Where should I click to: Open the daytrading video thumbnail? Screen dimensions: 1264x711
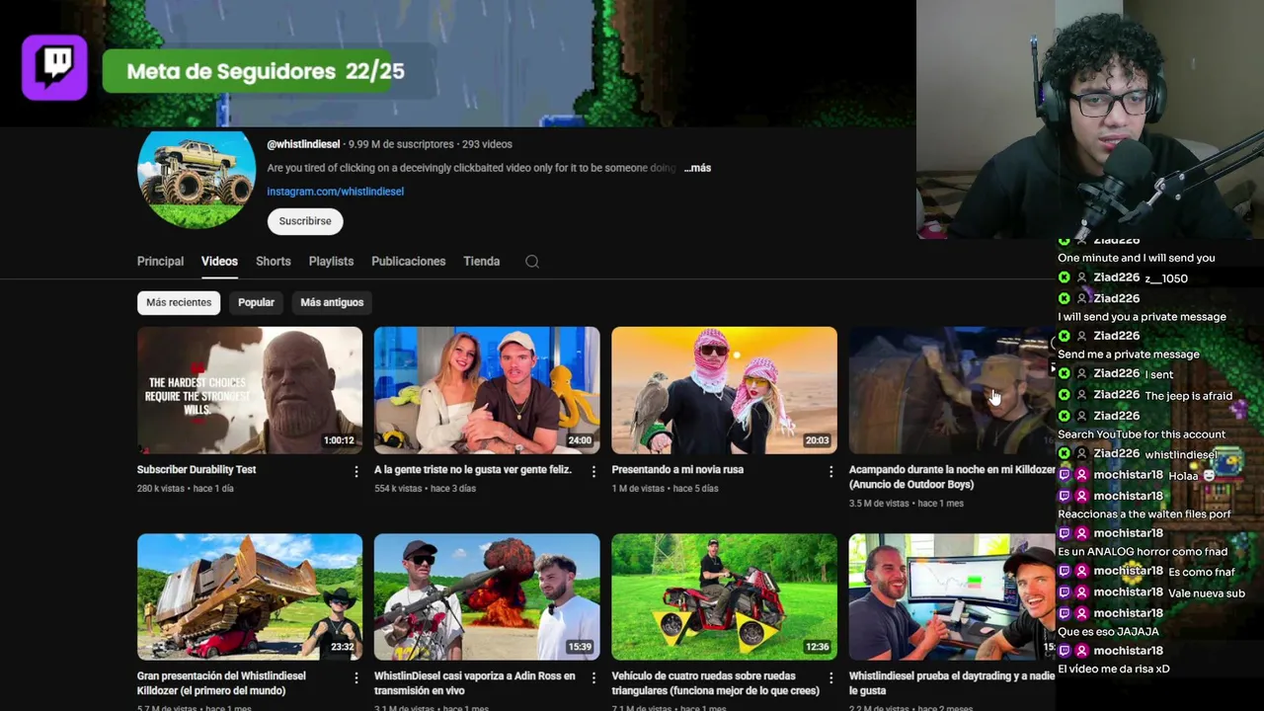[x=952, y=596]
